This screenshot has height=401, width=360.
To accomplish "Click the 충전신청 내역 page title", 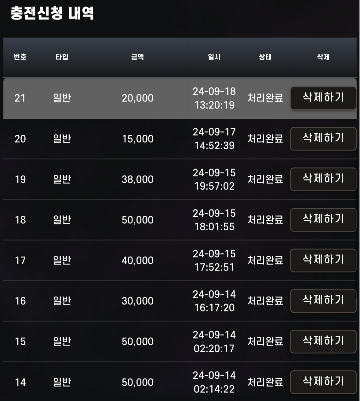I will tap(52, 13).
